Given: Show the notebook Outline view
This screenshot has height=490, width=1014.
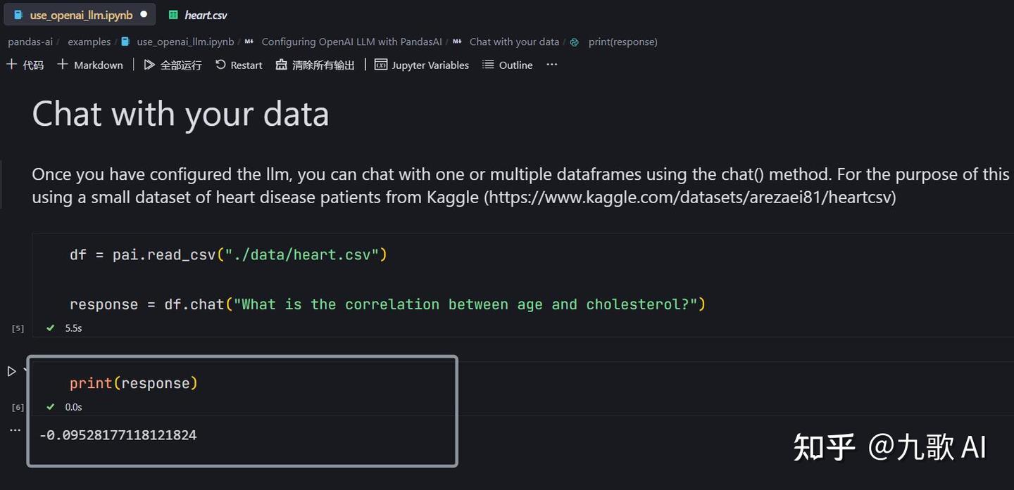Looking at the screenshot, I should tap(507, 65).
